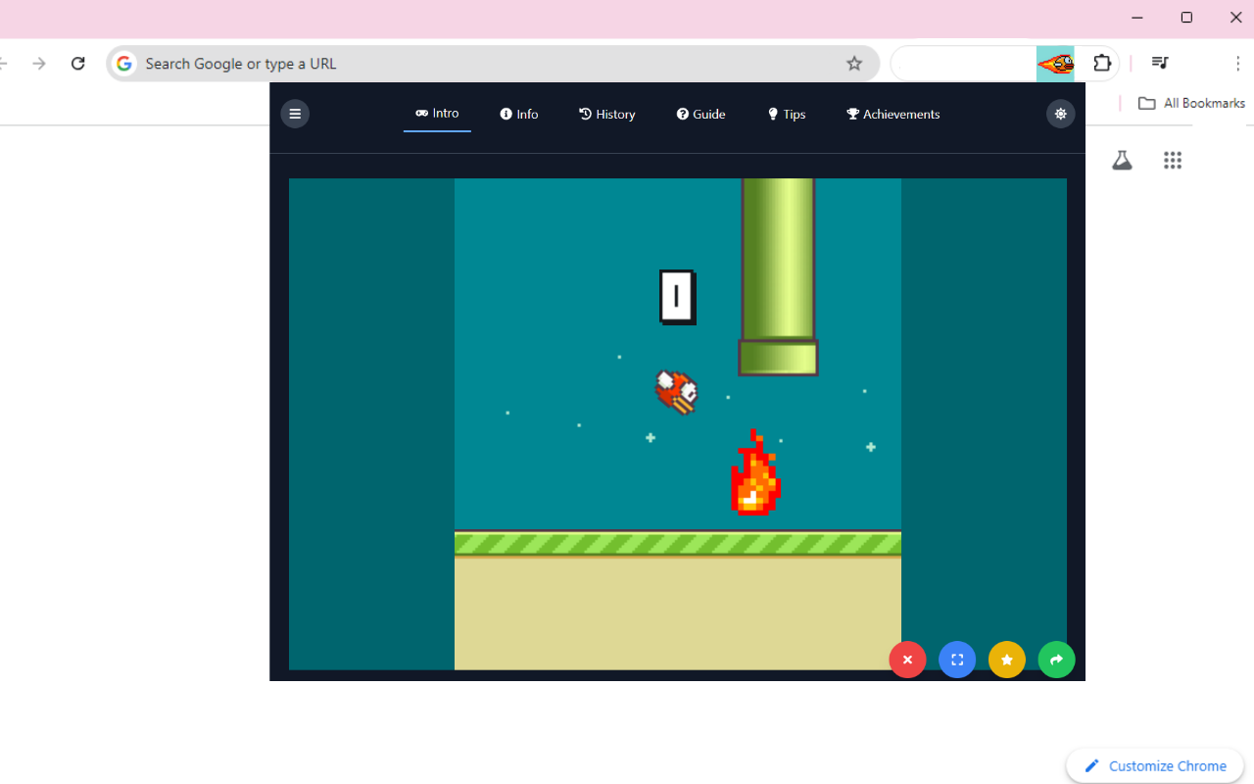Share the game with the green arrow button
This screenshot has height=784, width=1254.
click(x=1056, y=660)
